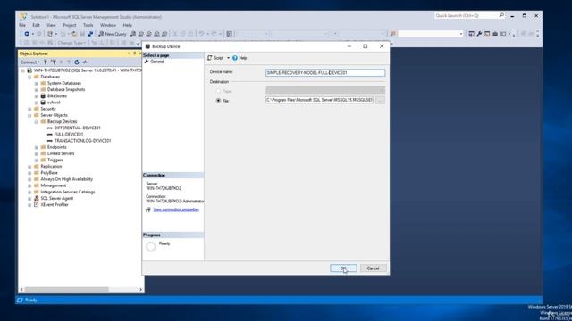Image resolution: width=572 pixels, height=321 pixels.
Task: Select the General page
Action: point(157,62)
